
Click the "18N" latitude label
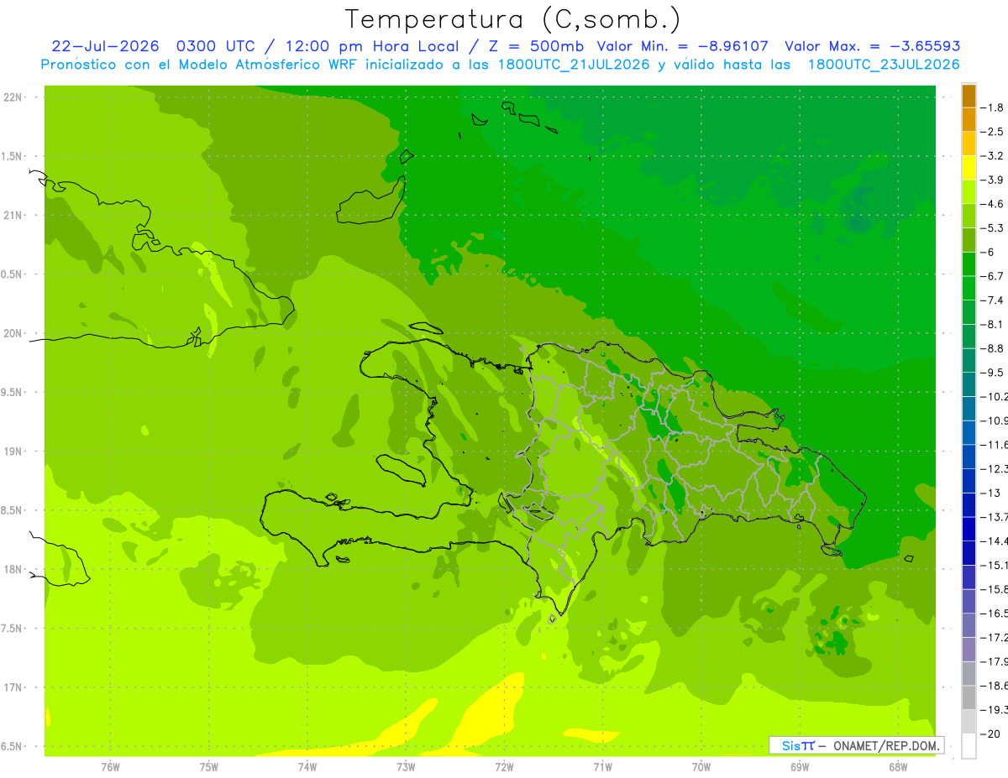12,569
